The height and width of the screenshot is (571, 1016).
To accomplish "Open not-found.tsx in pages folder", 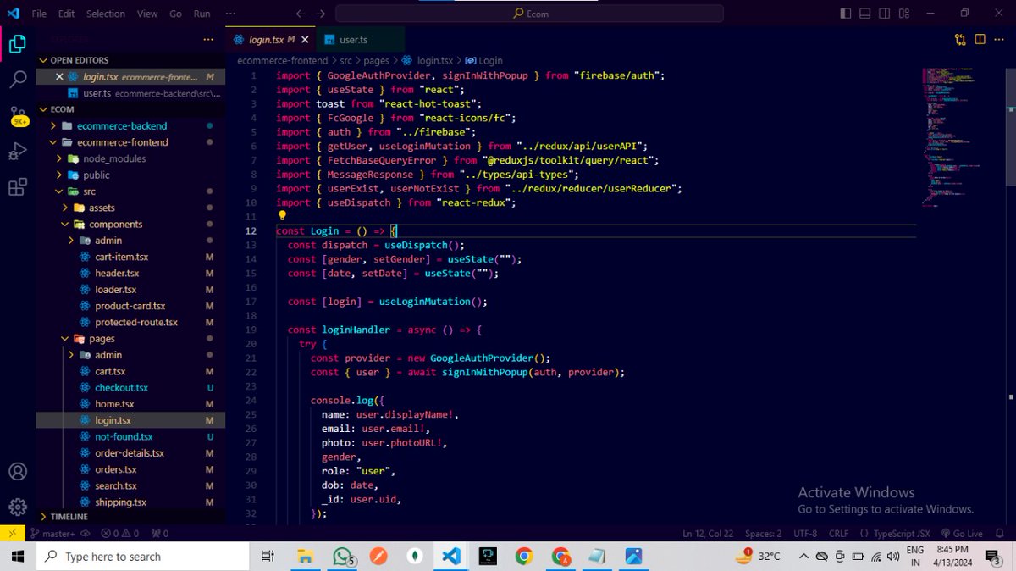I will coord(124,437).
